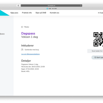Open the Praktisk info menu item
The height and width of the screenshot is (103, 103).
27,13
